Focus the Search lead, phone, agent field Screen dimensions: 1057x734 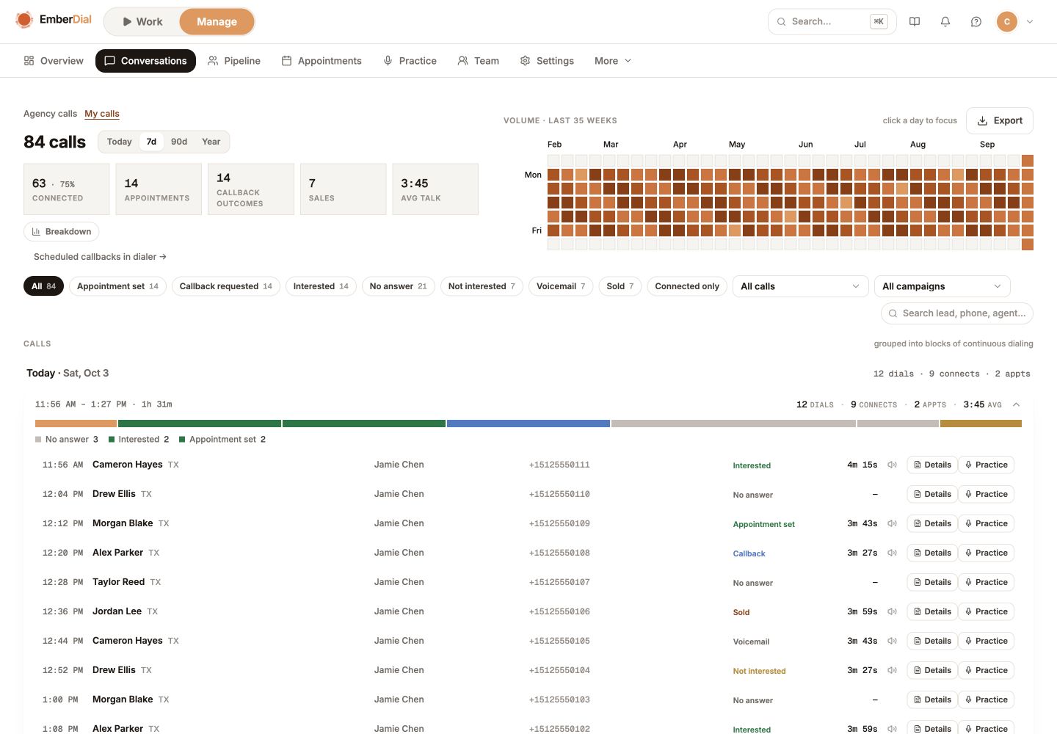tap(957, 313)
